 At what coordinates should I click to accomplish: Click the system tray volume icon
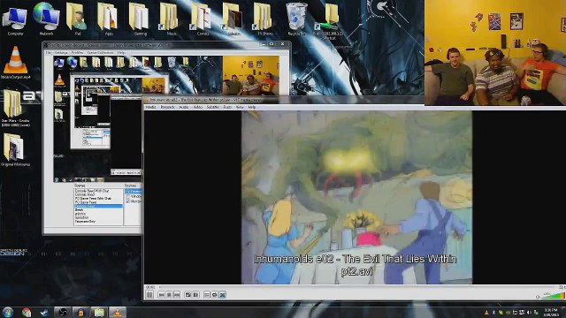[529, 313]
